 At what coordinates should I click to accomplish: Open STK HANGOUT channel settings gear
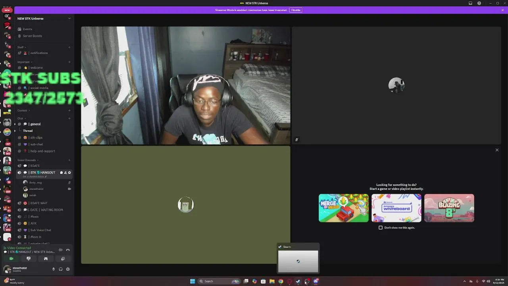(x=69, y=172)
